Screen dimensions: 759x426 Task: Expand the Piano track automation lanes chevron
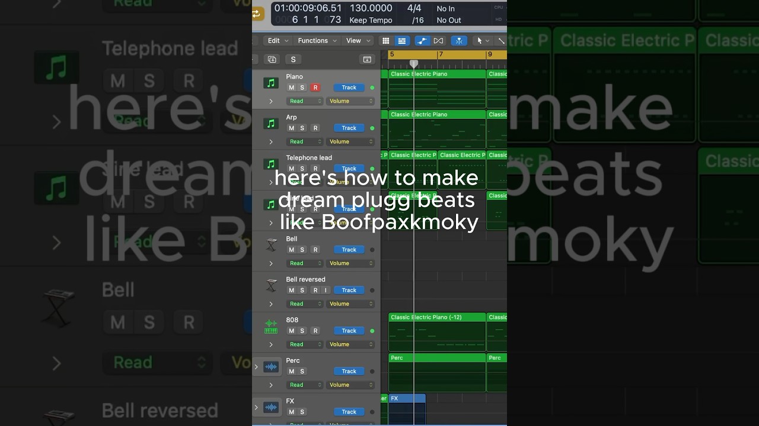pos(271,101)
